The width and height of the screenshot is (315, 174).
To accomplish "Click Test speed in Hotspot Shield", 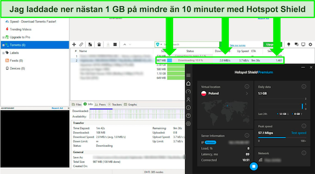I will tap(299, 133).
